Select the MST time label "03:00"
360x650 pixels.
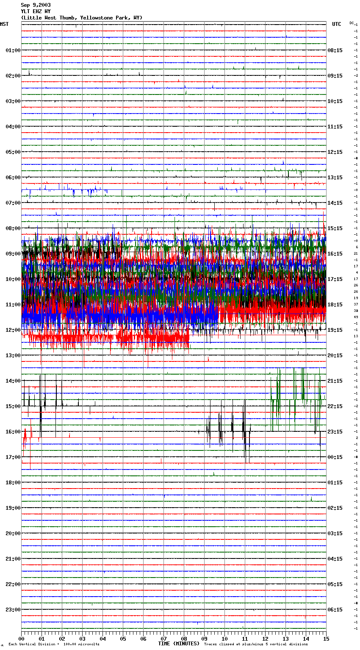pos(13,101)
